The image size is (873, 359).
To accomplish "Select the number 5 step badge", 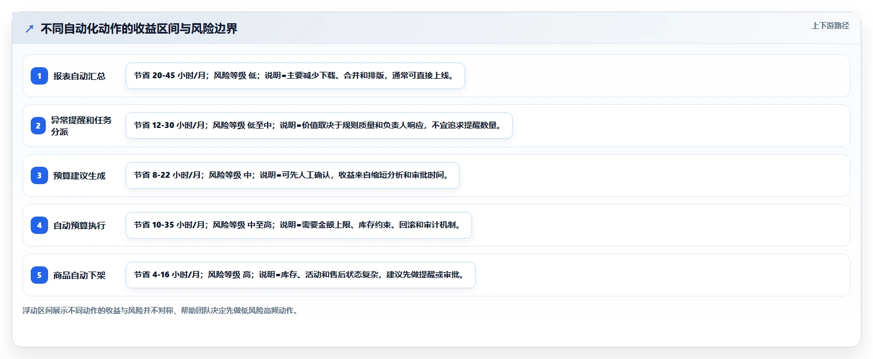I will pyautogui.click(x=39, y=275).
